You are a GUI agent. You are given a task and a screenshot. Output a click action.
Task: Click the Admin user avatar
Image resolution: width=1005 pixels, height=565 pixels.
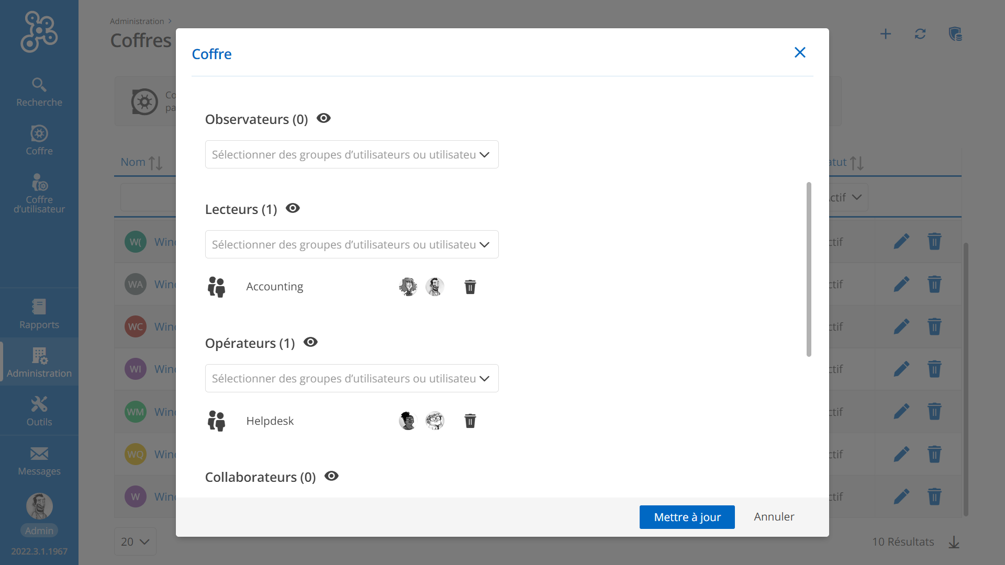tap(39, 506)
